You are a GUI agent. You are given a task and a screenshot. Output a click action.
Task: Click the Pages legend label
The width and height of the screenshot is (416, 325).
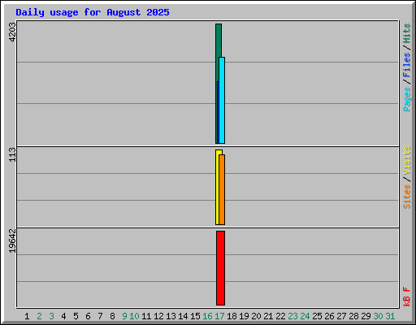tap(407, 99)
